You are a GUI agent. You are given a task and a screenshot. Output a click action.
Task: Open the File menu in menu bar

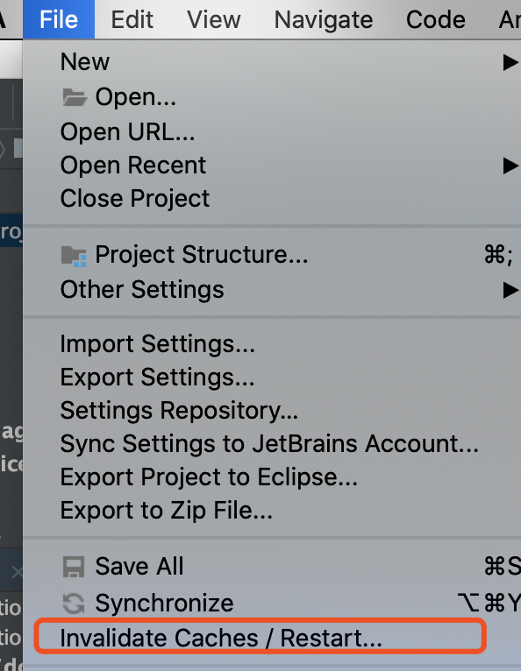coord(59,19)
